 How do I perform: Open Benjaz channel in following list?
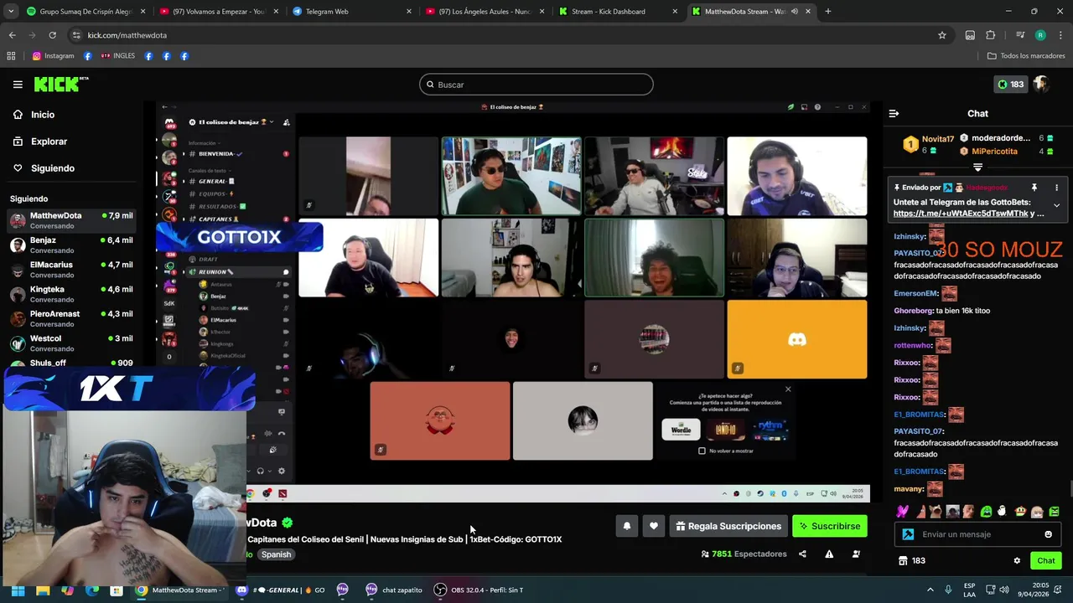pos(71,245)
